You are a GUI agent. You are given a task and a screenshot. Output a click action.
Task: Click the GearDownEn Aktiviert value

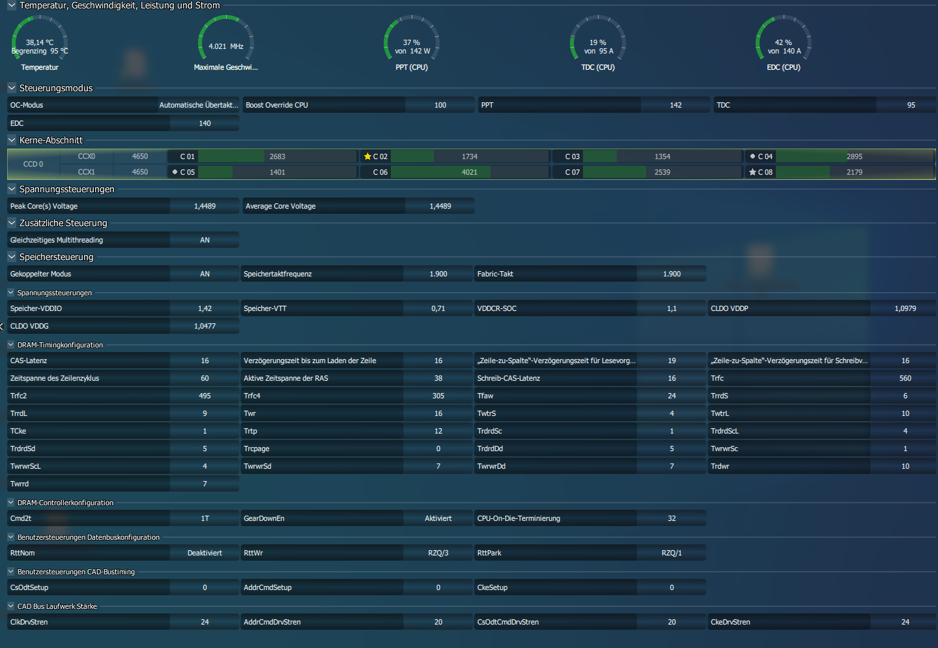point(438,518)
